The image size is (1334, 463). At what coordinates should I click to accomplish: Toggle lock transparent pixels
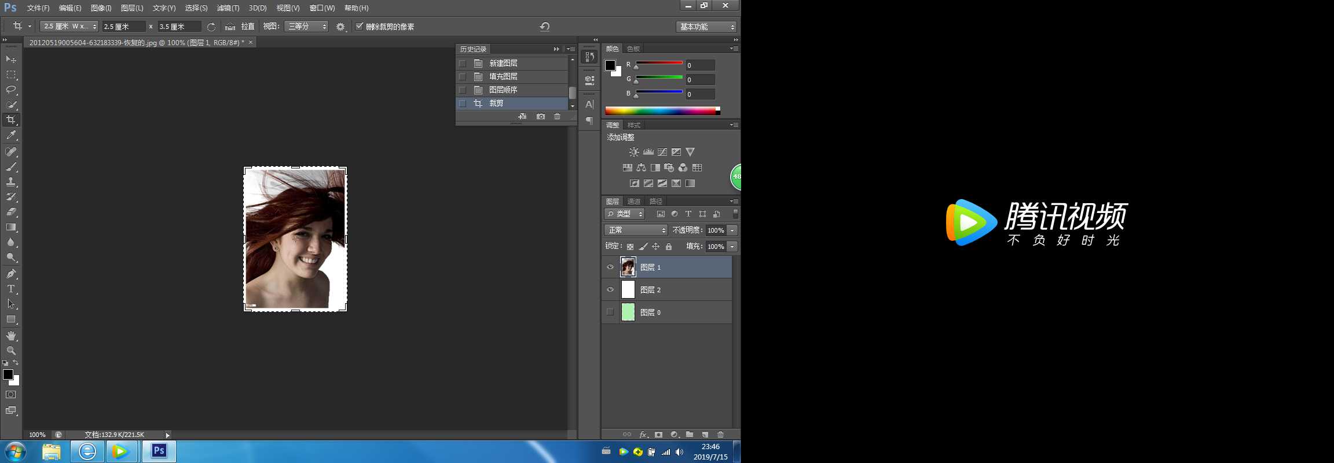tap(630, 247)
